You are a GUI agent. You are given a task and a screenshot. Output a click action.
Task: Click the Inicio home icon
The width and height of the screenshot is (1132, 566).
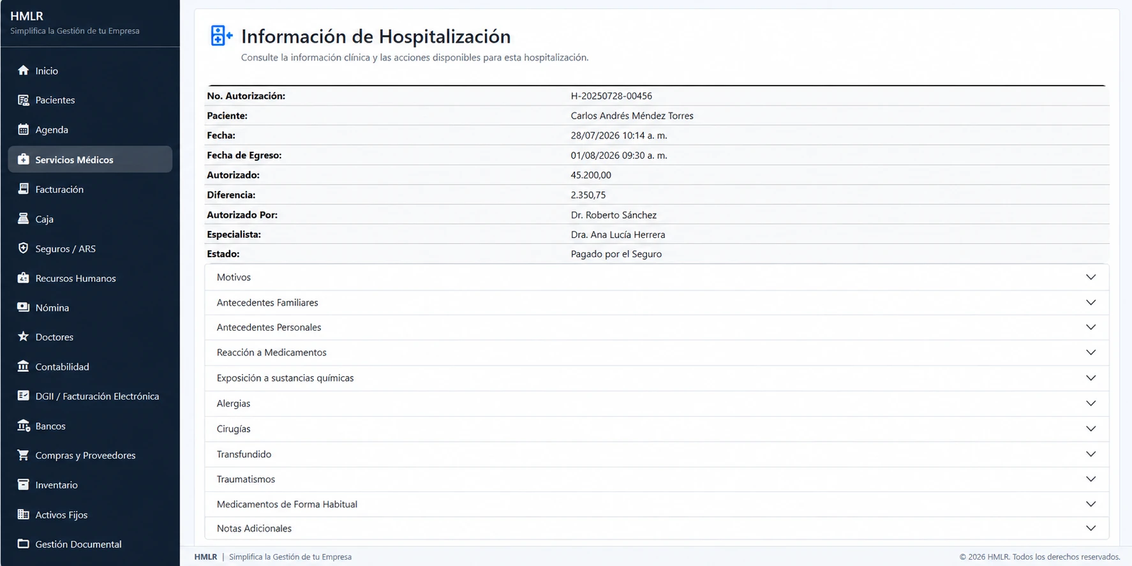(23, 70)
